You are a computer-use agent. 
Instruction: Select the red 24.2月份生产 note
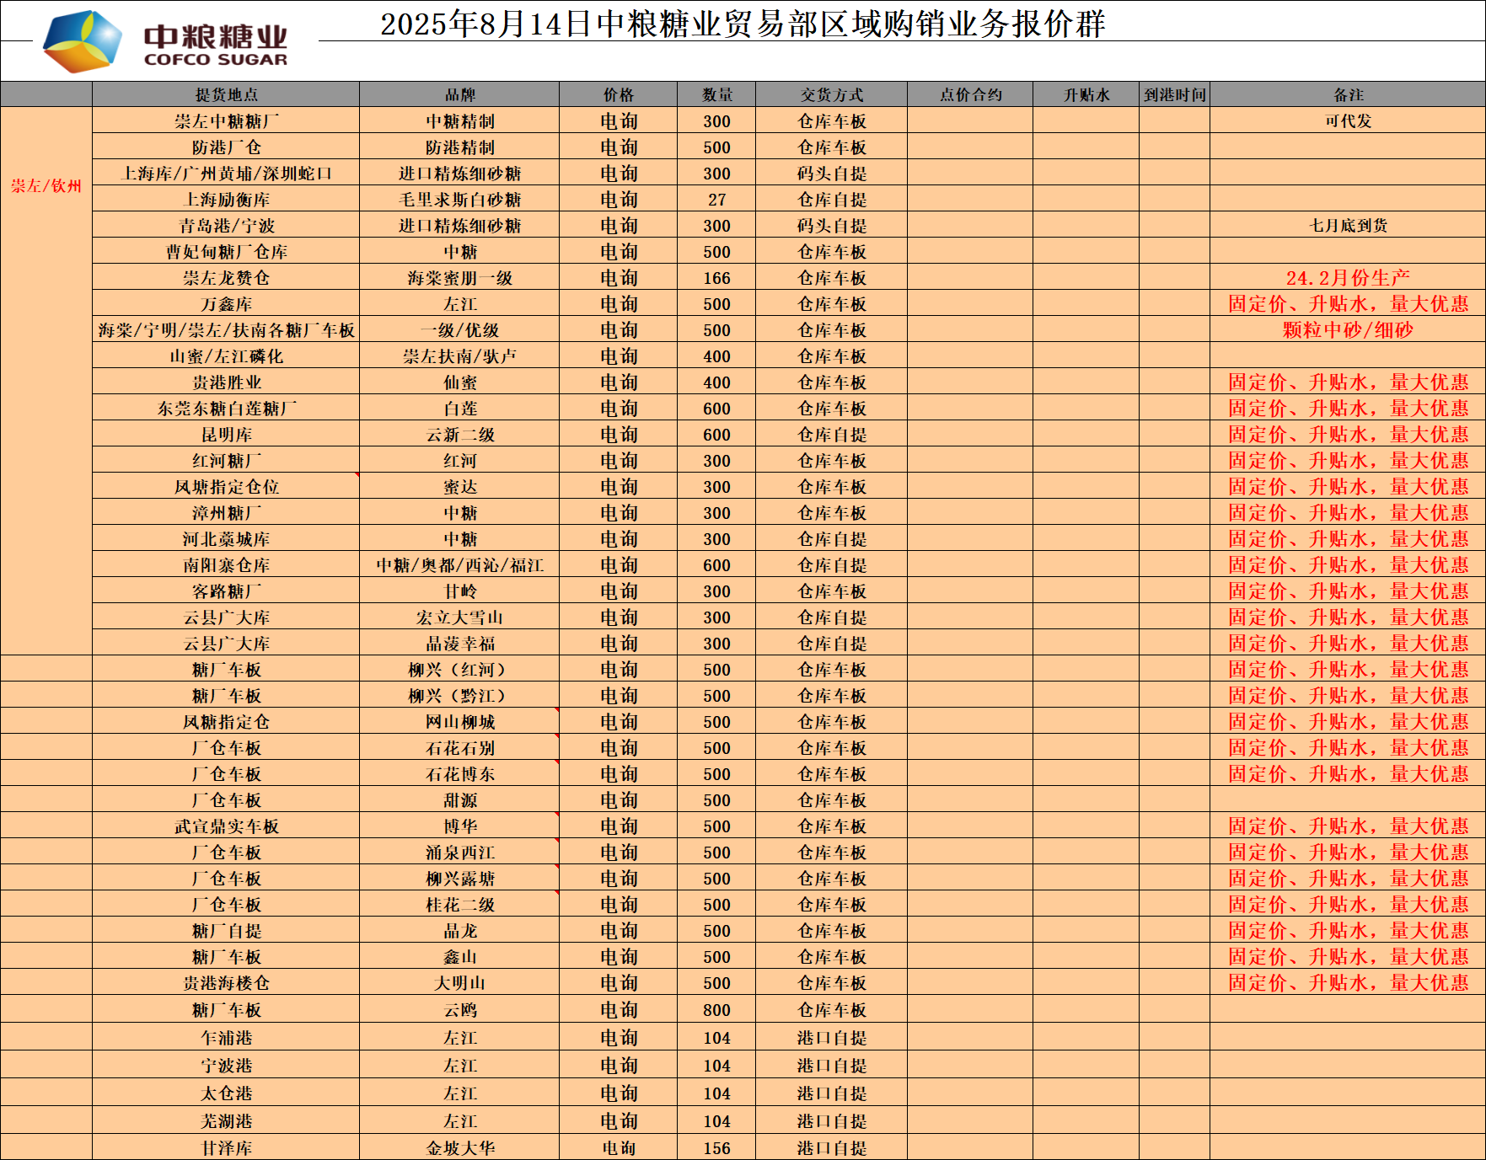[x=1348, y=278]
